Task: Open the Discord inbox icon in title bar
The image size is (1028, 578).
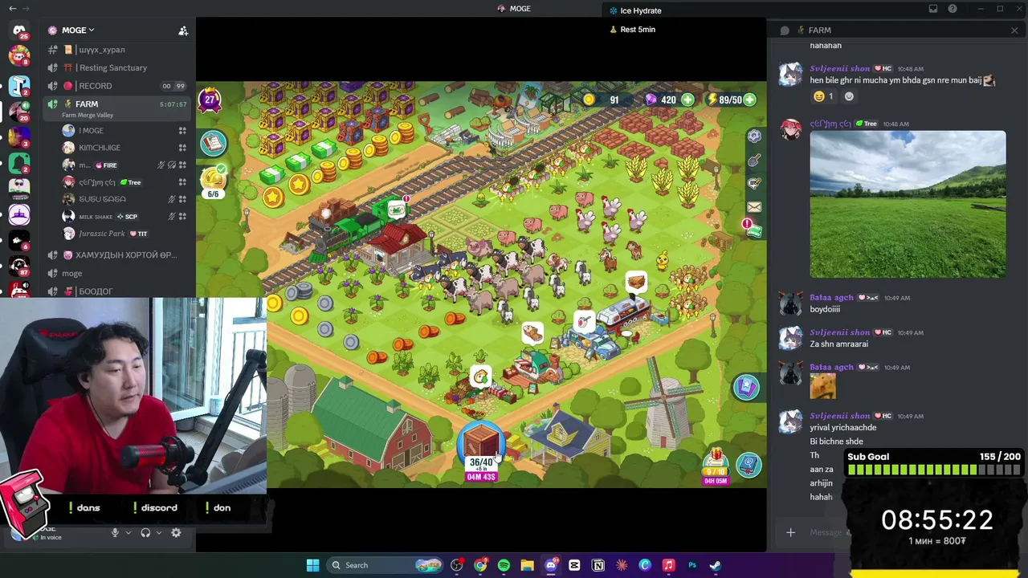Action: (x=933, y=9)
